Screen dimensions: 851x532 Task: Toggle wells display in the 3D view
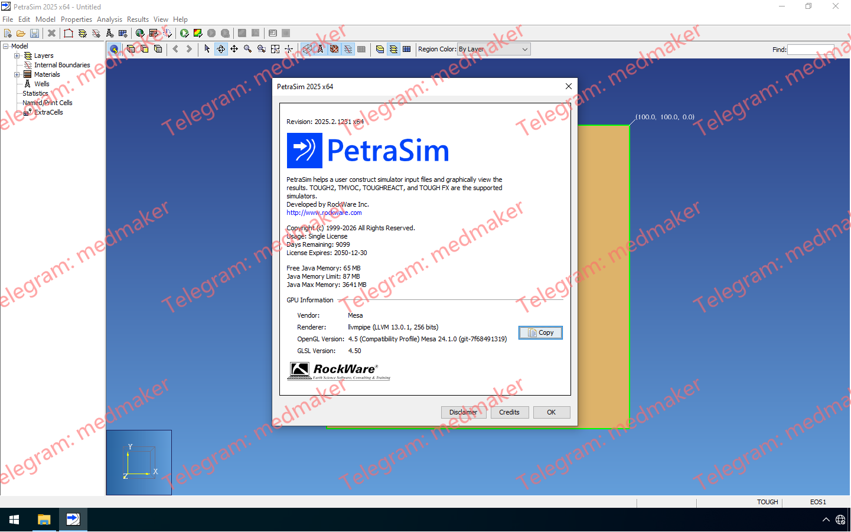(x=320, y=49)
